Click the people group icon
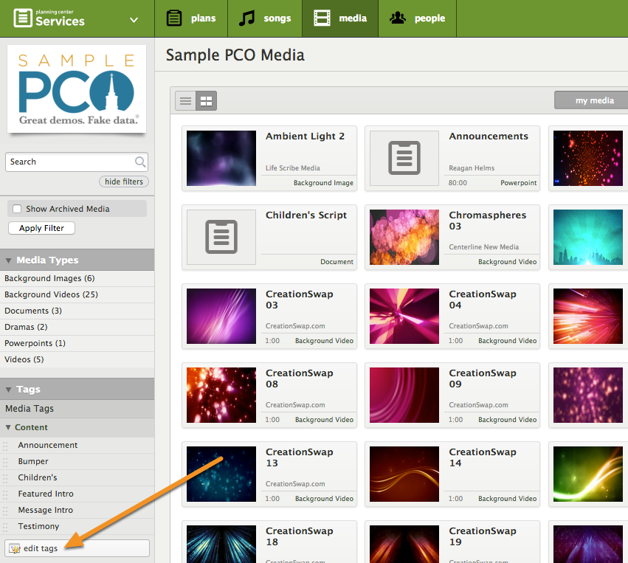The image size is (628, 563). tap(398, 18)
